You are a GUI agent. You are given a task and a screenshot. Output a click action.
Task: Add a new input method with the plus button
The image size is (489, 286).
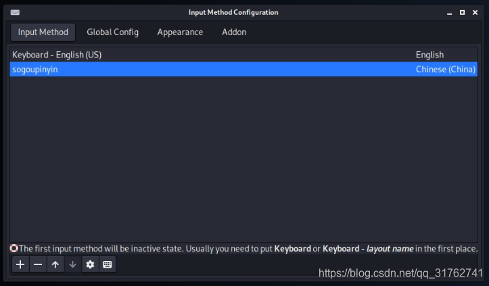pos(20,264)
